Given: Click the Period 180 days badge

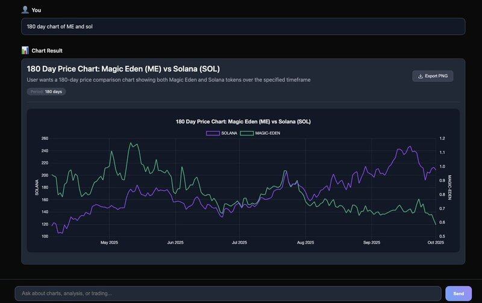Looking at the screenshot, I should tap(46, 92).
